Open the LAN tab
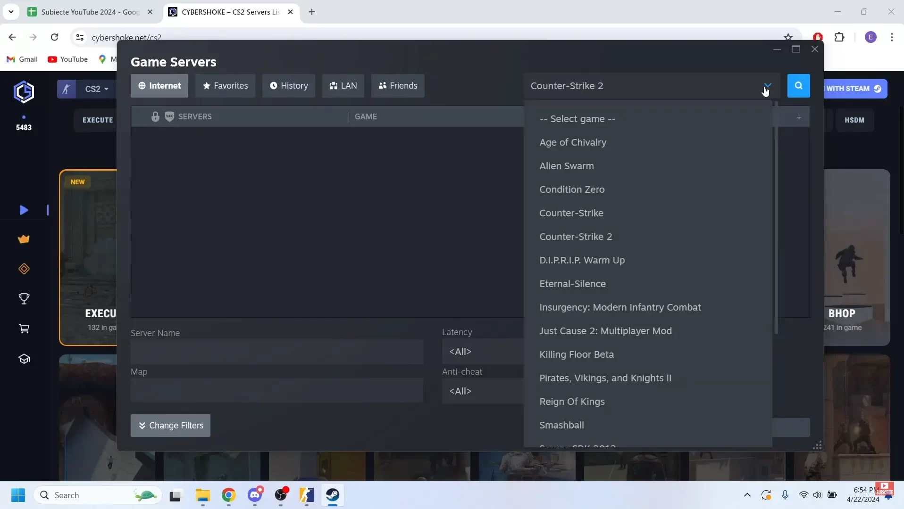Image resolution: width=904 pixels, height=509 pixels. pos(343,86)
